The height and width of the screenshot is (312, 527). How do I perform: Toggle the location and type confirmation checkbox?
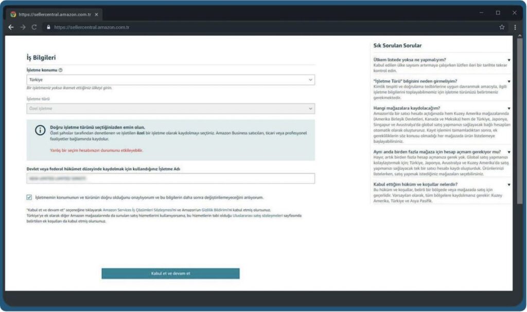click(x=29, y=197)
